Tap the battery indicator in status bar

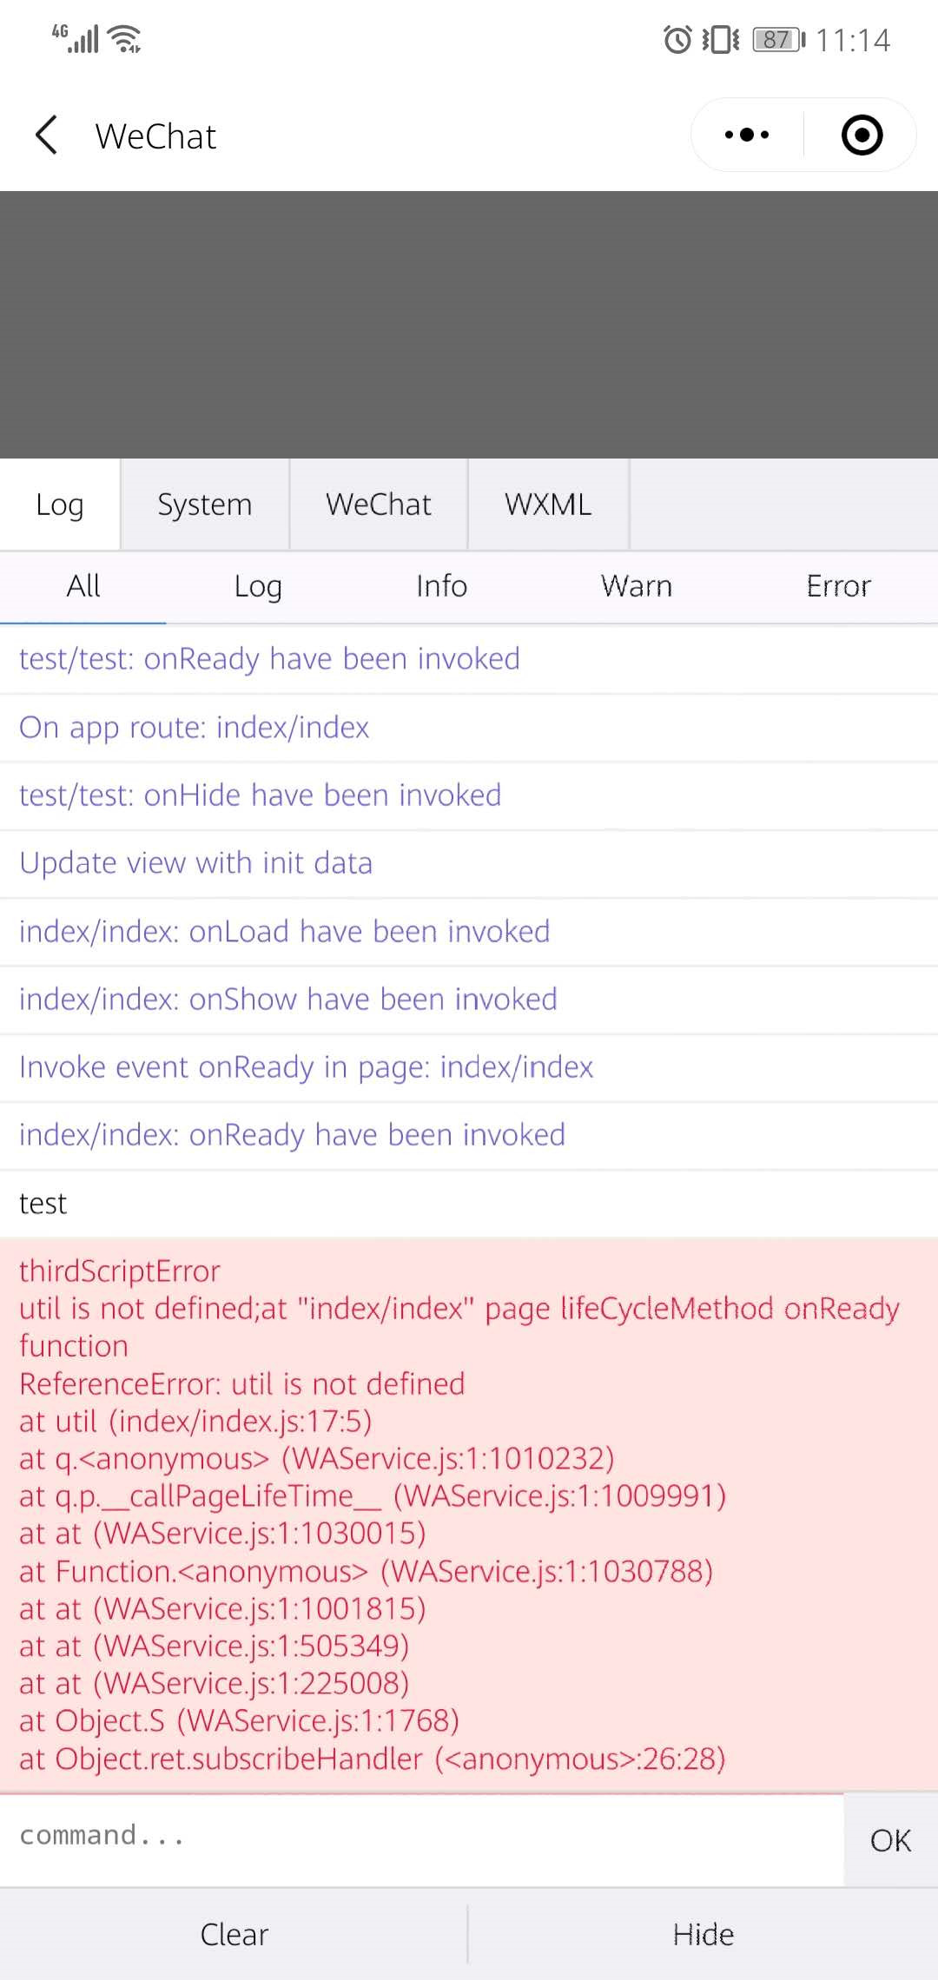[x=779, y=40]
